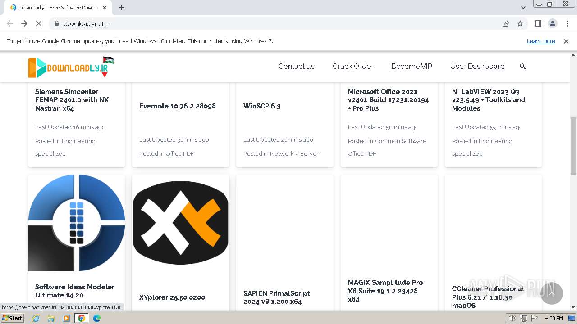Expand the tab search dropdown chevron
The width and height of the screenshot is (577, 324).
coord(523,8)
